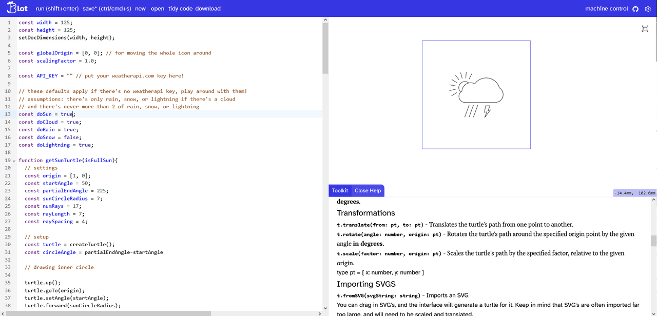Viewport: 657px width, 316px height.
Task: Select 'open' in the top bar
Action: click(x=157, y=9)
